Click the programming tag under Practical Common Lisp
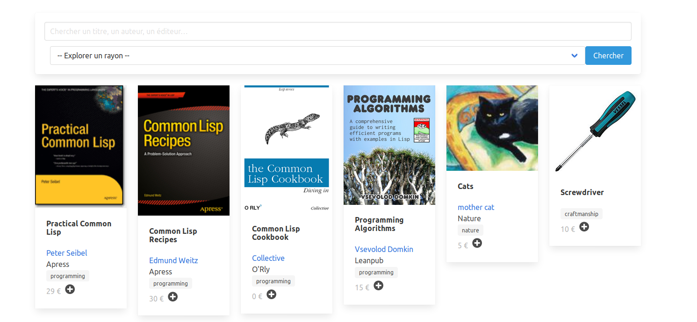Image resolution: width=697 pixels, height=322 pixels. coord(68,276)
